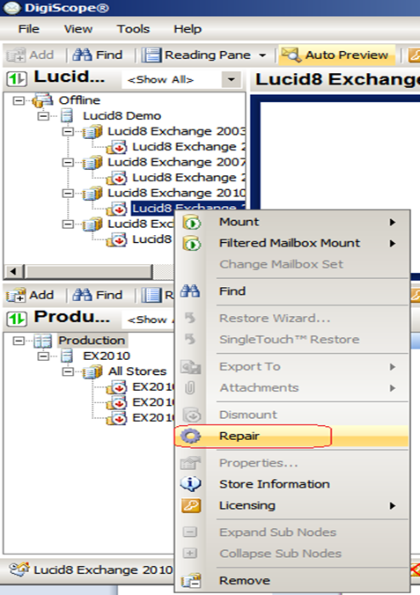Open the Reading Pane dropdown arrow
420x595 pixels.
pos(262,55)
